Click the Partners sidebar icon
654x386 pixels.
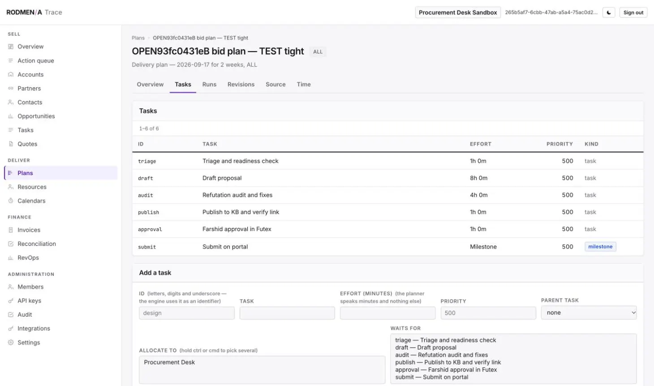tap(11, 88)
